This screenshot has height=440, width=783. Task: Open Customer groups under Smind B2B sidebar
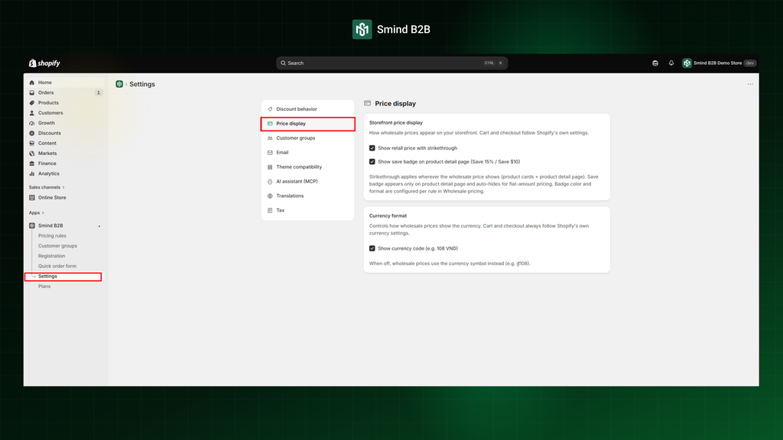[57, 246]
